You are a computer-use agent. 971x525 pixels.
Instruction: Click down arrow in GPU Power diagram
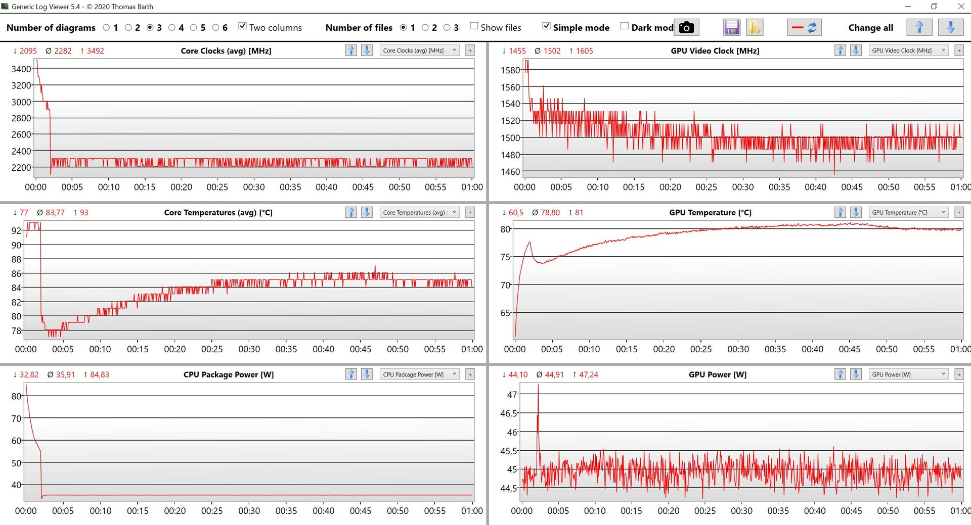pyautogui.click(x=856, y=374)
